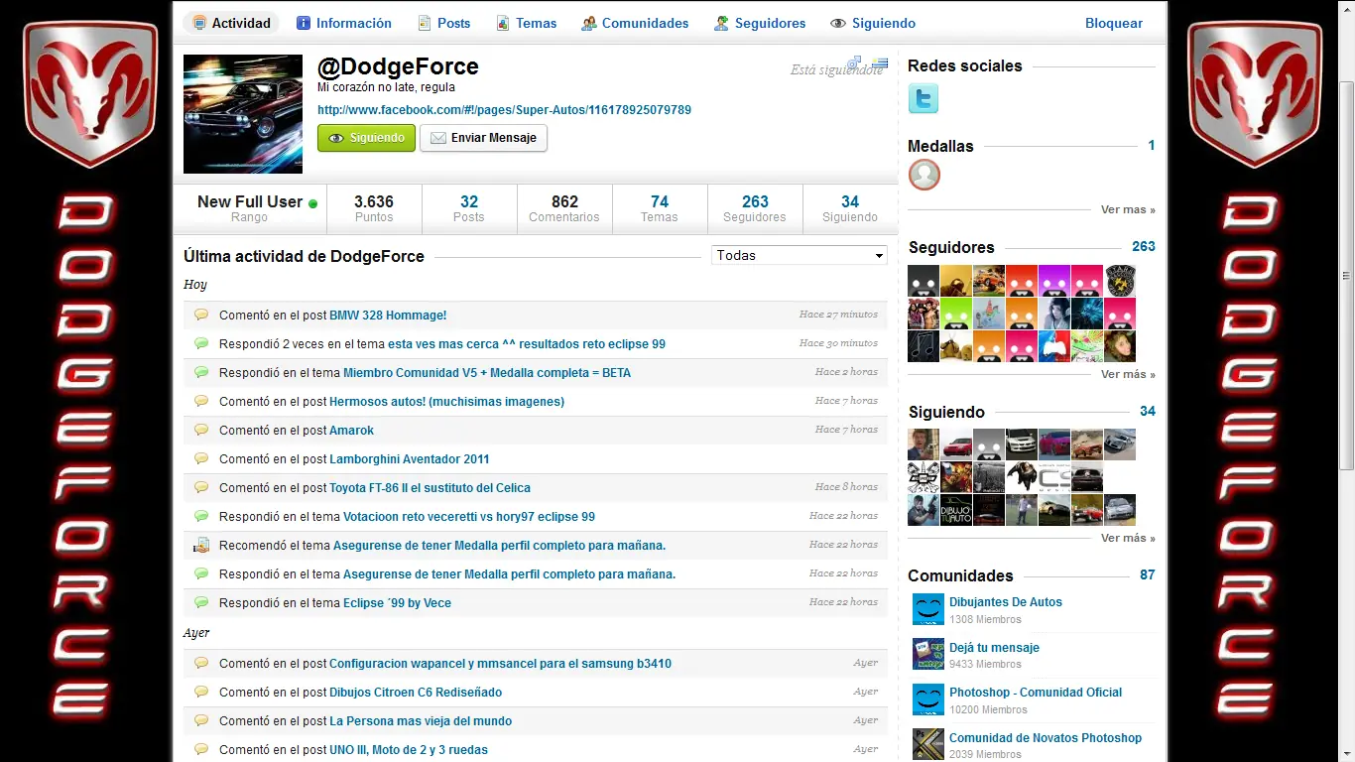This screenshot has height=762, width=1355.
Task: Click the Dibujantes De Autos community icon
Action: click(x=928, y=609)
